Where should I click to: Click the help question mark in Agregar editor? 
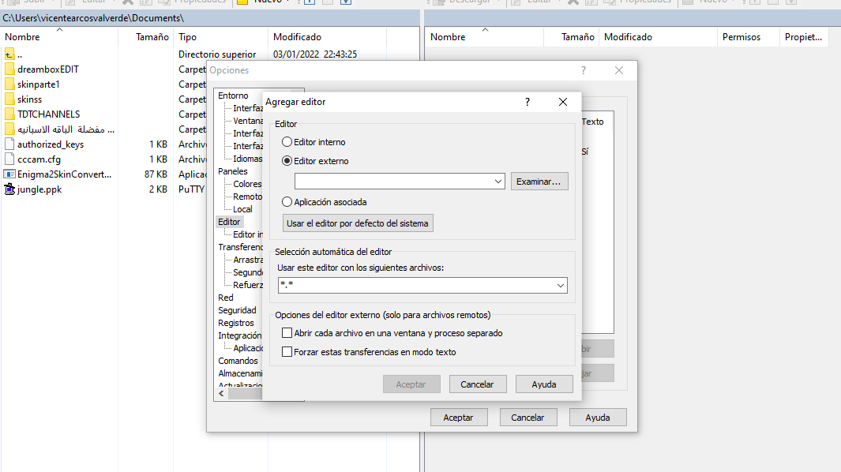coord(528,102)
